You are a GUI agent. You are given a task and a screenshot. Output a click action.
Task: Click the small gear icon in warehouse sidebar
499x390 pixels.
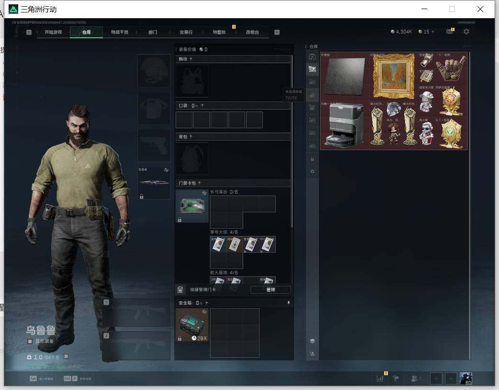coord(312,172)
